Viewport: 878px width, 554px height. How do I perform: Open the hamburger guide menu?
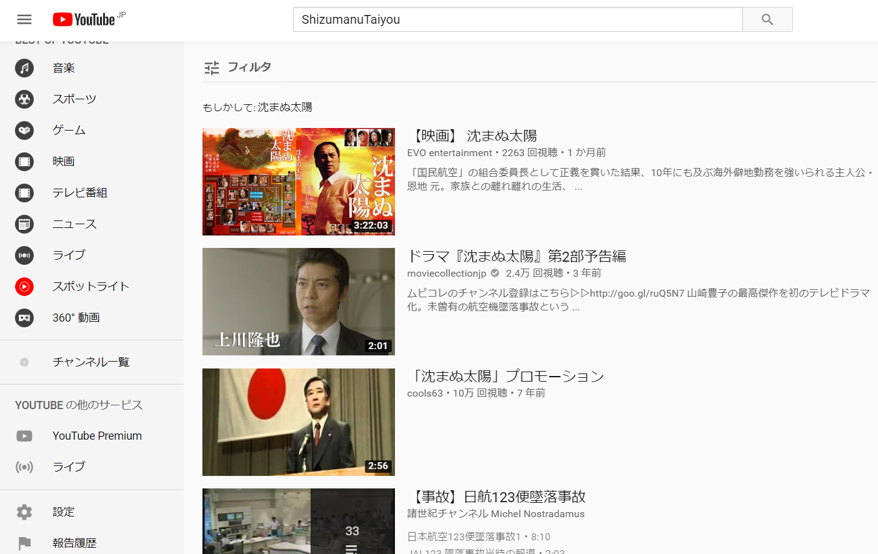pyautogui.click(x=24, y=19)
